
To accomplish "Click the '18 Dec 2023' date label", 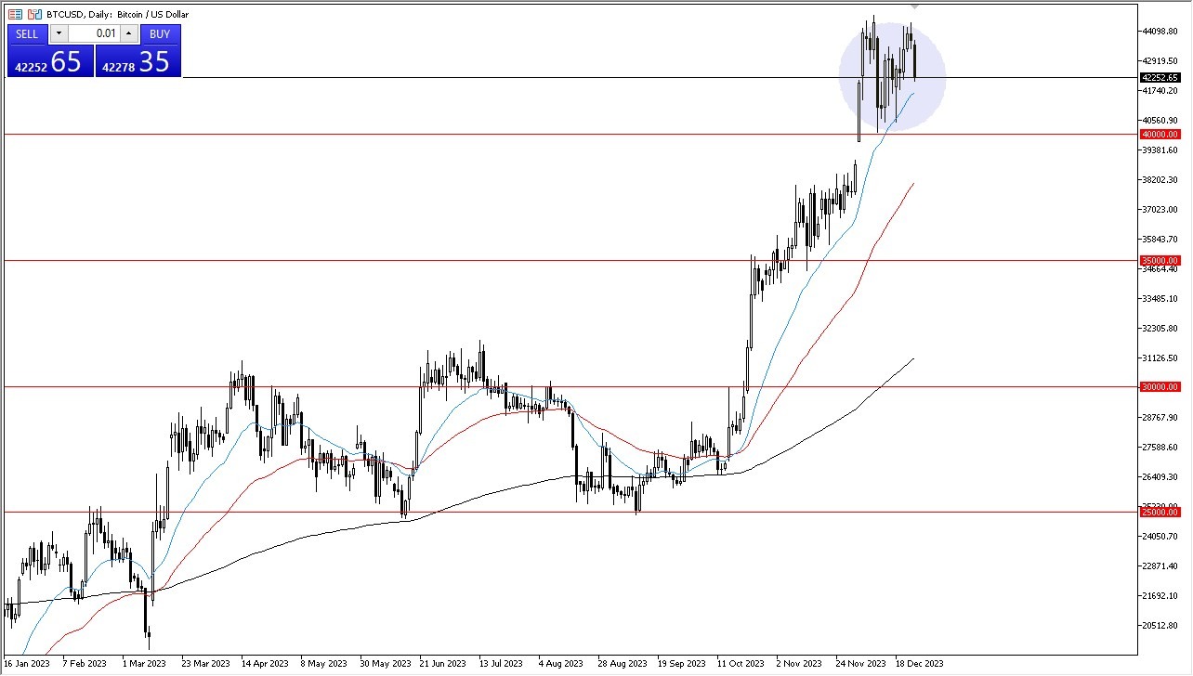I will (x=920, y=664).
